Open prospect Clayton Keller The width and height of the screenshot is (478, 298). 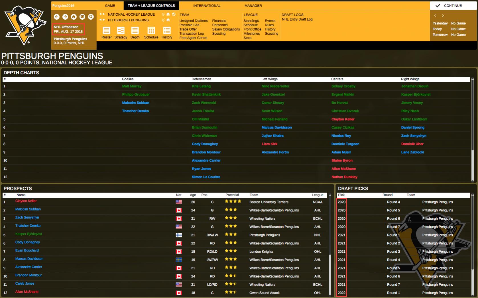pyautogui.click(x=26, y=201)
